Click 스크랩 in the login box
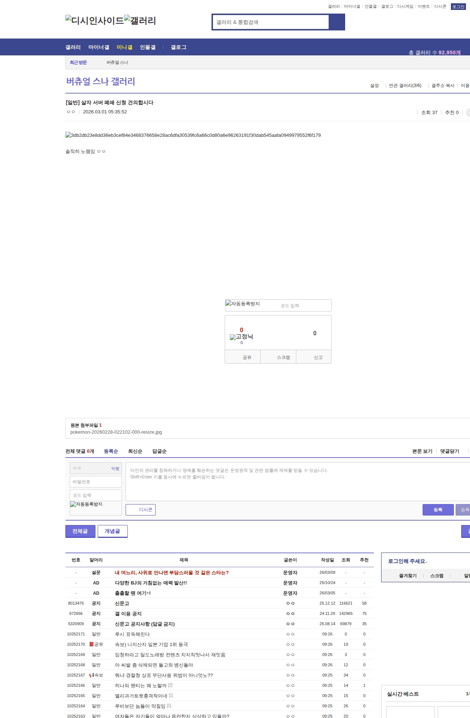The width and height of the screenshot is (470, 718). click(x=437, y=576)
